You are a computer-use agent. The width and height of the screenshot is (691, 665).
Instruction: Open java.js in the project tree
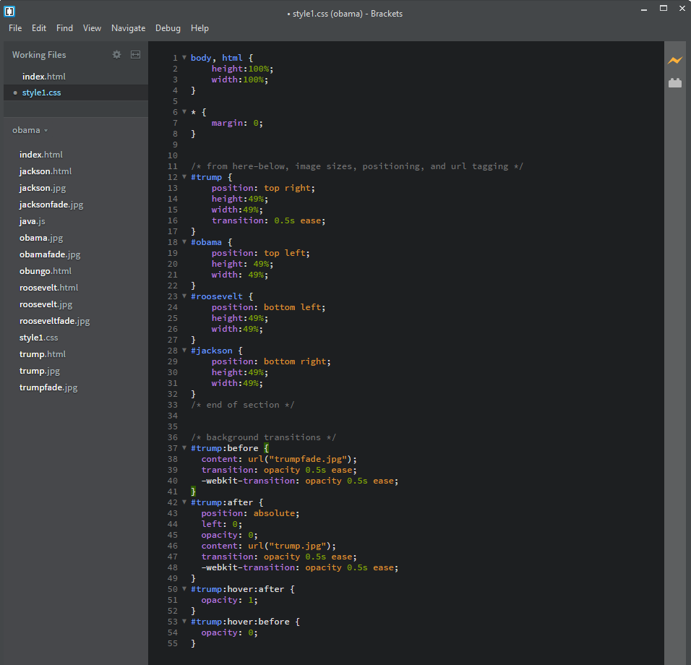click(x=33, y=221)
